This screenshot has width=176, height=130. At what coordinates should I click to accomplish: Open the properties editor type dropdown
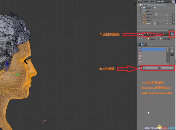tap(140, 35)
